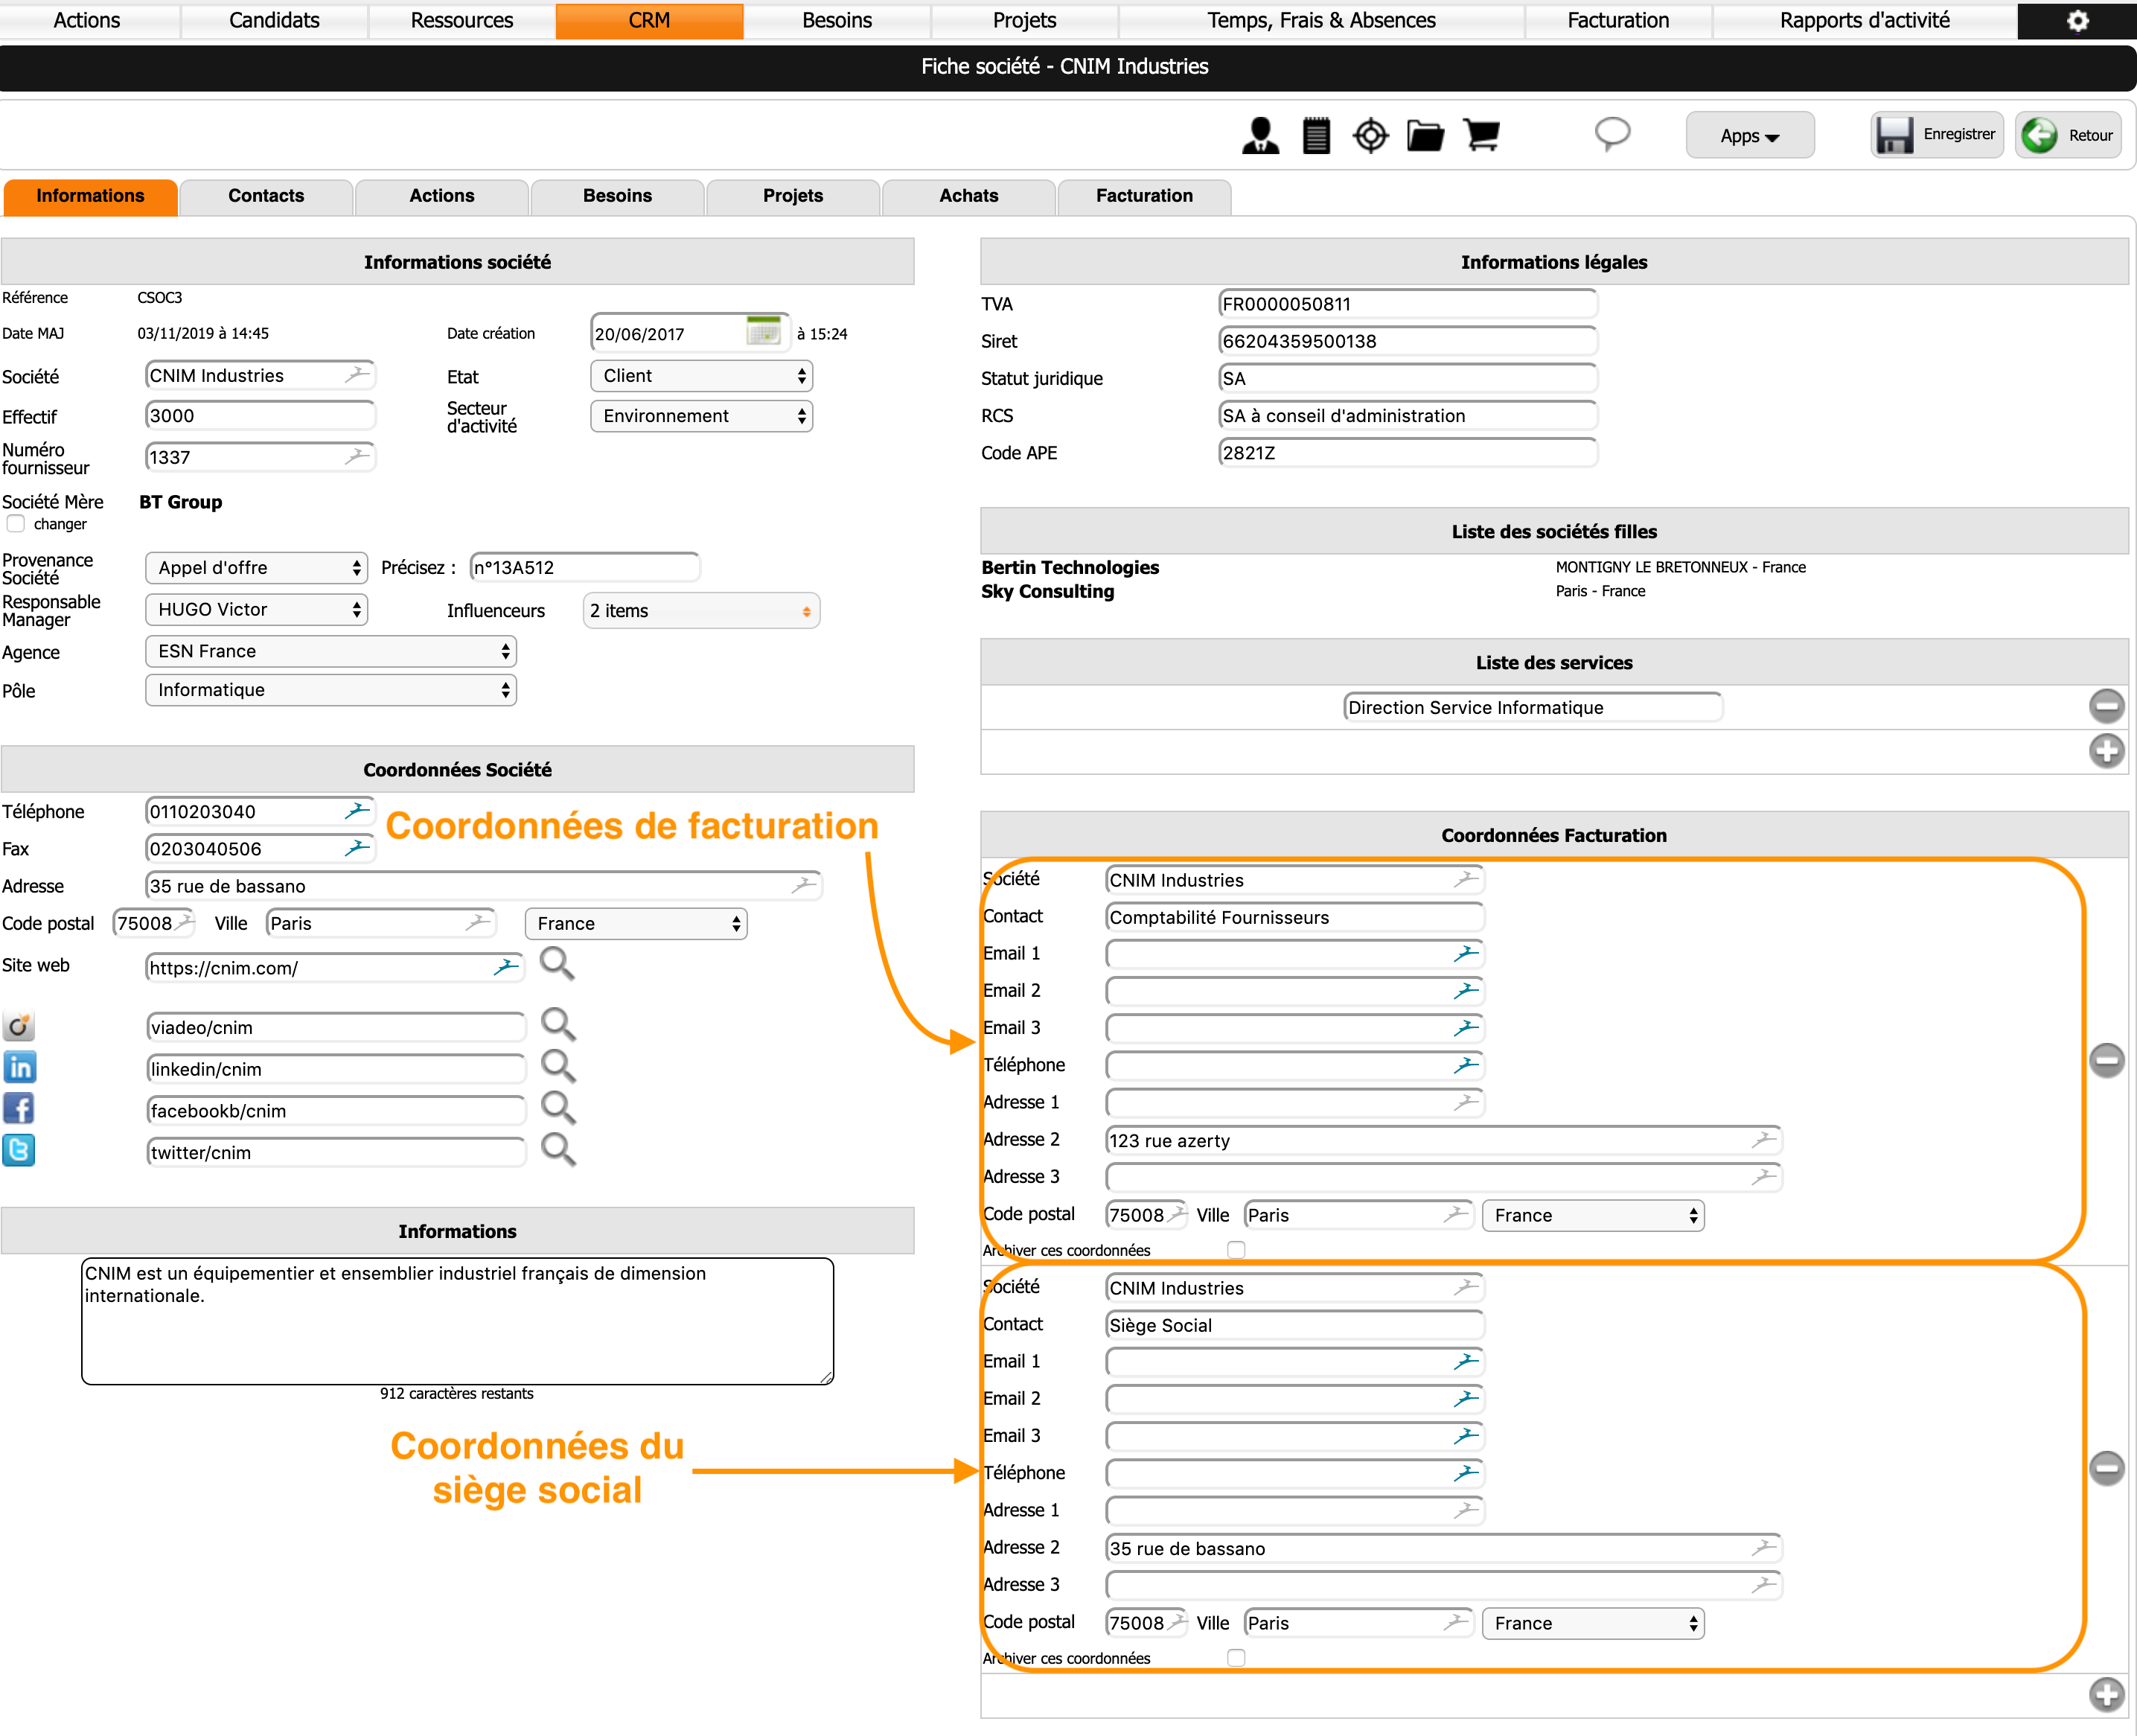Click the Site web field https://cnim.com/
Viewport: 2137px width, 1736px height.
pos(335,967)
